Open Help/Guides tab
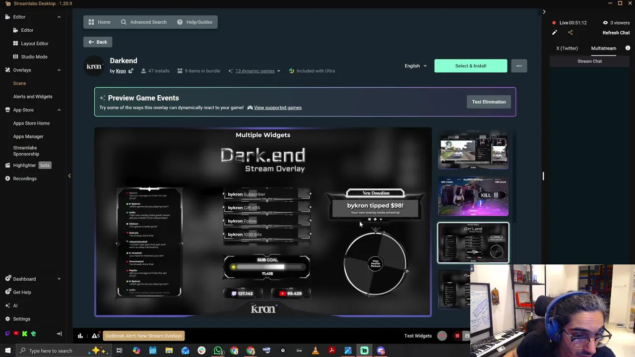This screenshot has height=357, width=635. pos(194,22)
